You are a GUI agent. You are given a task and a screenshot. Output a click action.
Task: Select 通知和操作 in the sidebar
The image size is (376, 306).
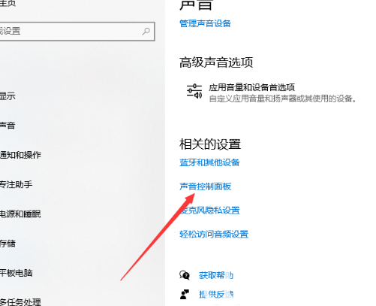(x=20, y=155)
